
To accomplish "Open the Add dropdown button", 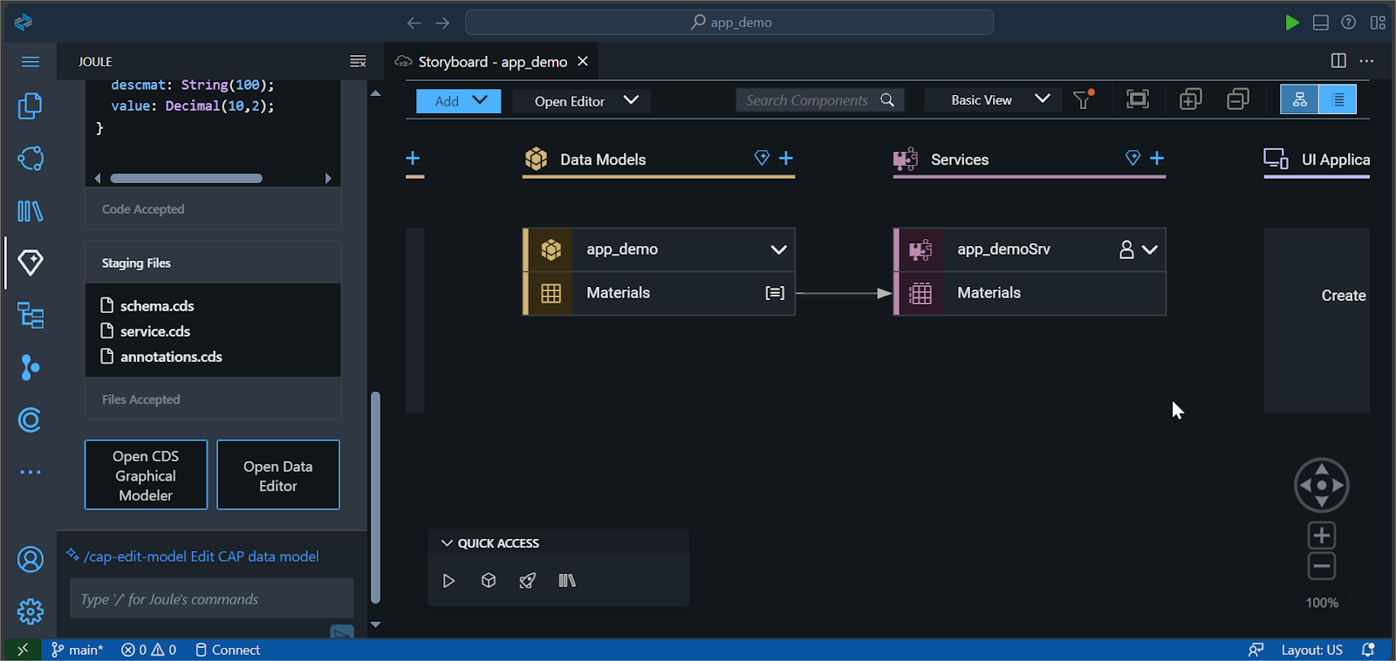I will coord(458,101).
